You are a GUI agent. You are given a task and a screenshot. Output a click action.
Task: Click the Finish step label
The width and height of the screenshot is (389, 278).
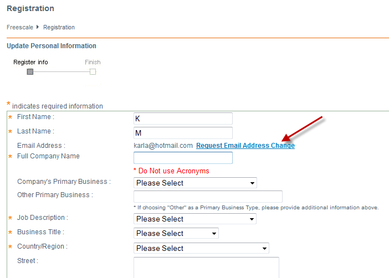(93, 62)
